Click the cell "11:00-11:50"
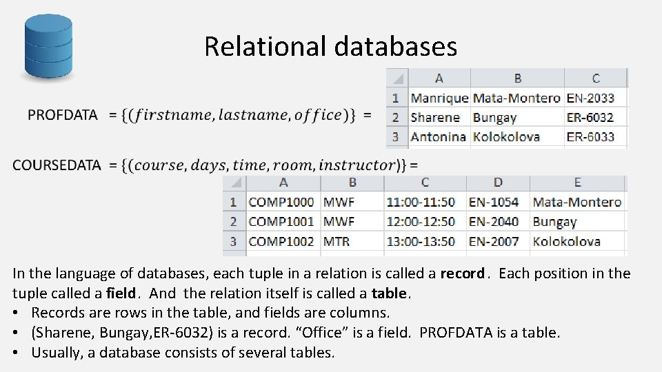 coord(425,202)
